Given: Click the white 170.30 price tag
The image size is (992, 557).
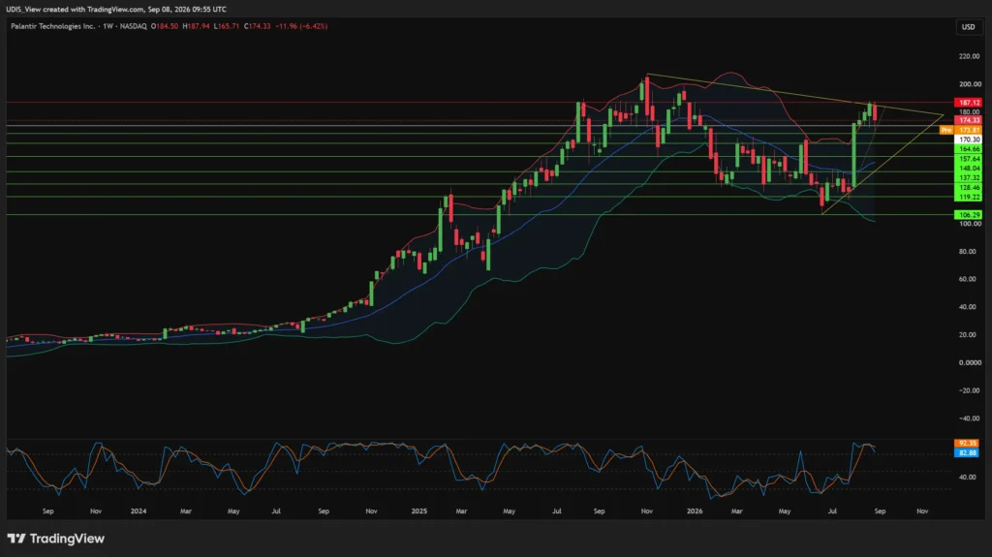Looking at the screenshot, I should coord(968,139).
